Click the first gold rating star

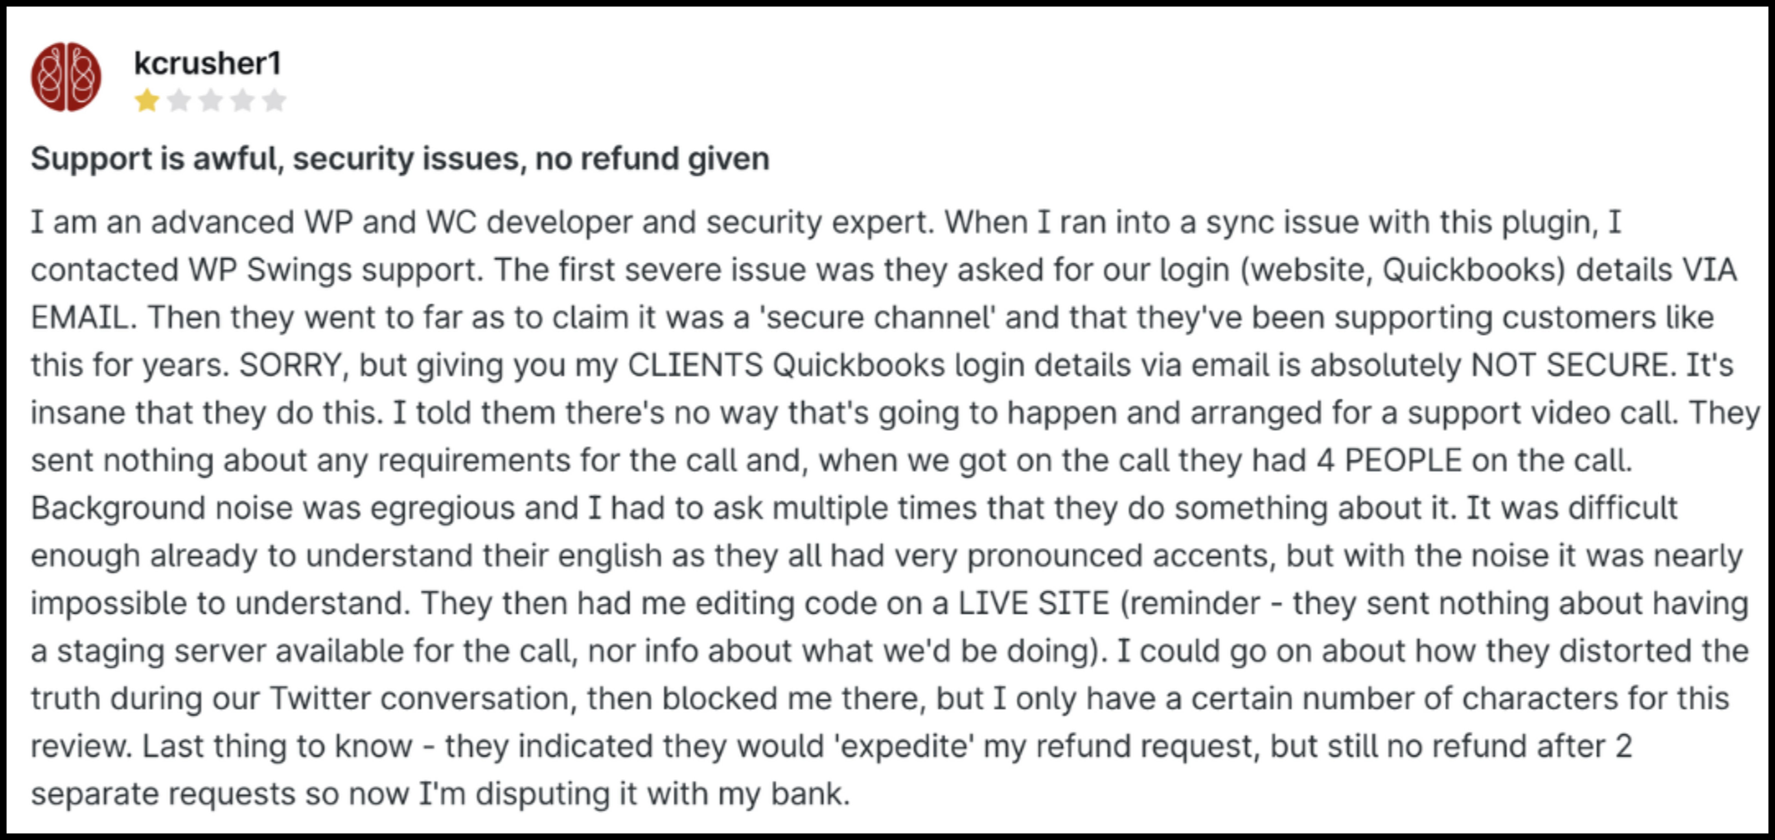pyautogui.click(x=147, y=101)
